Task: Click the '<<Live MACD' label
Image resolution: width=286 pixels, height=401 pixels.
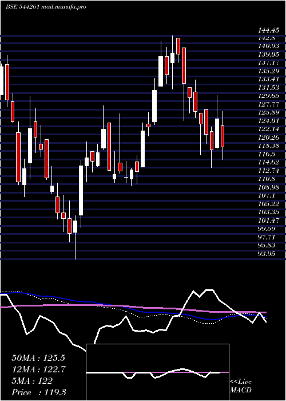Action: 241,386
